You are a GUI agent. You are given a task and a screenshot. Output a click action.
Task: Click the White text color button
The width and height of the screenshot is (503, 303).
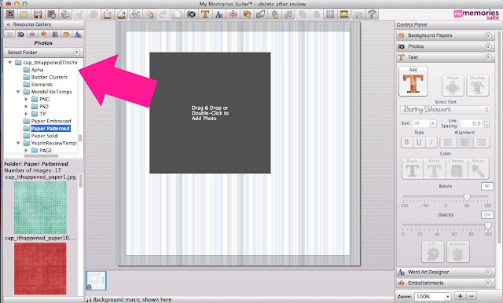[x=434, y=169]
